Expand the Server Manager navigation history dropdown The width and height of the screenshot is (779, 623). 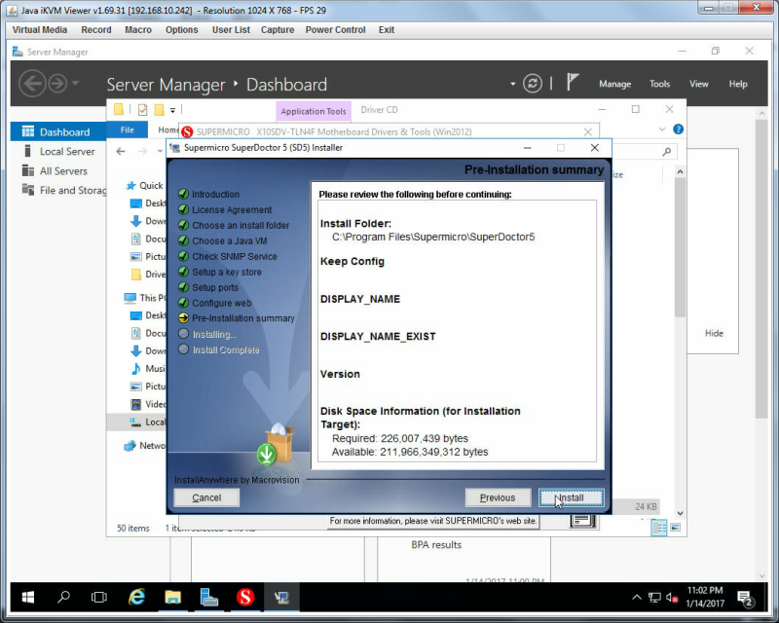pyautogui.click(x=76, y=83)
